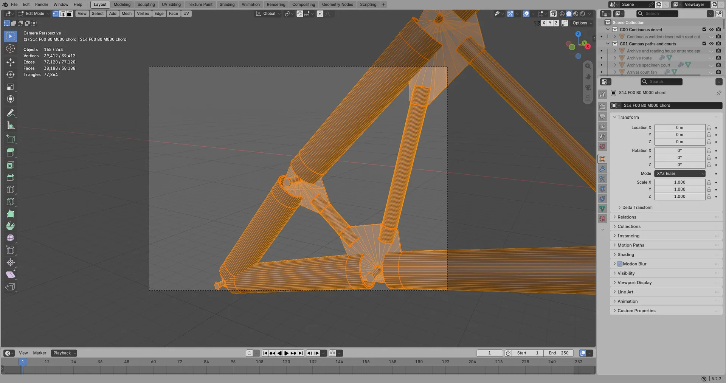Activate the Extrude Region tool
Image resolution: width=726 pixels, height=383 pixels.
tap(11, 152)
